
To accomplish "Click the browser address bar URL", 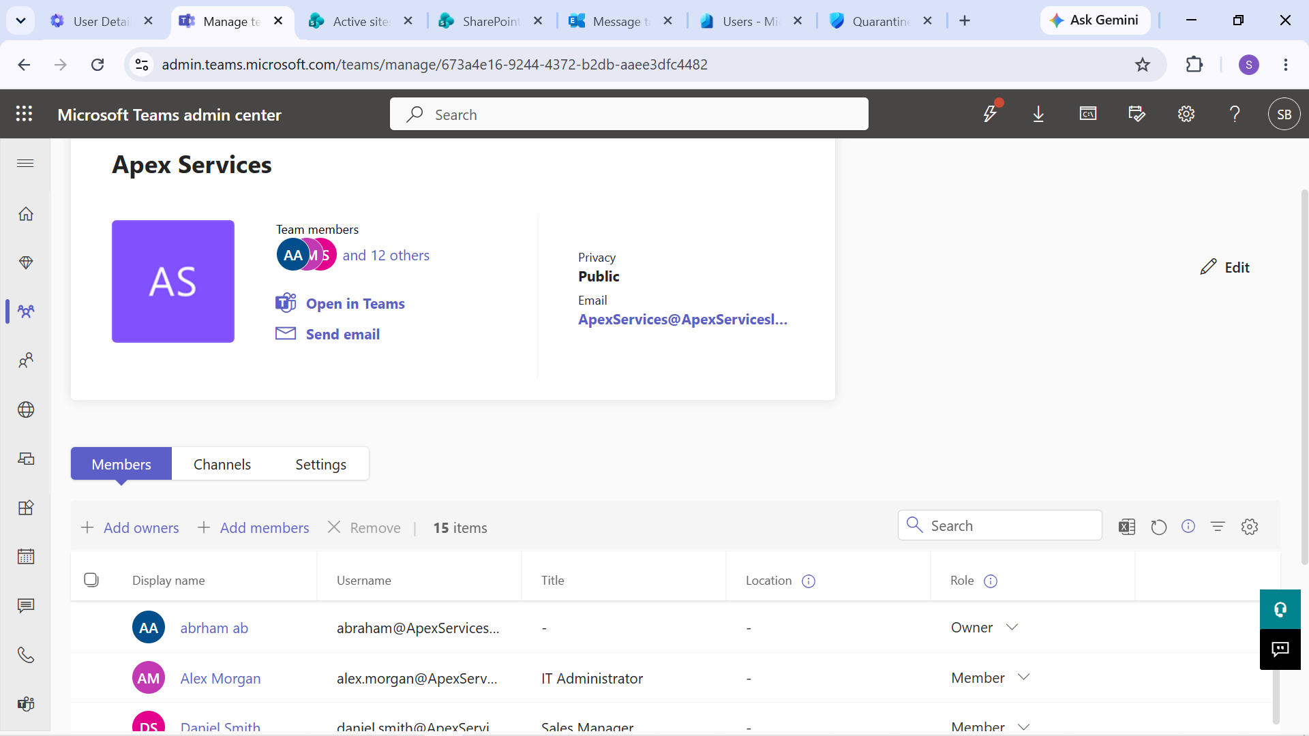I will click(x=434, y=65).
